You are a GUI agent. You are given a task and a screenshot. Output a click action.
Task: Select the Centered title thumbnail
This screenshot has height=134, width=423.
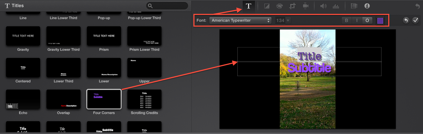(23, 67)
